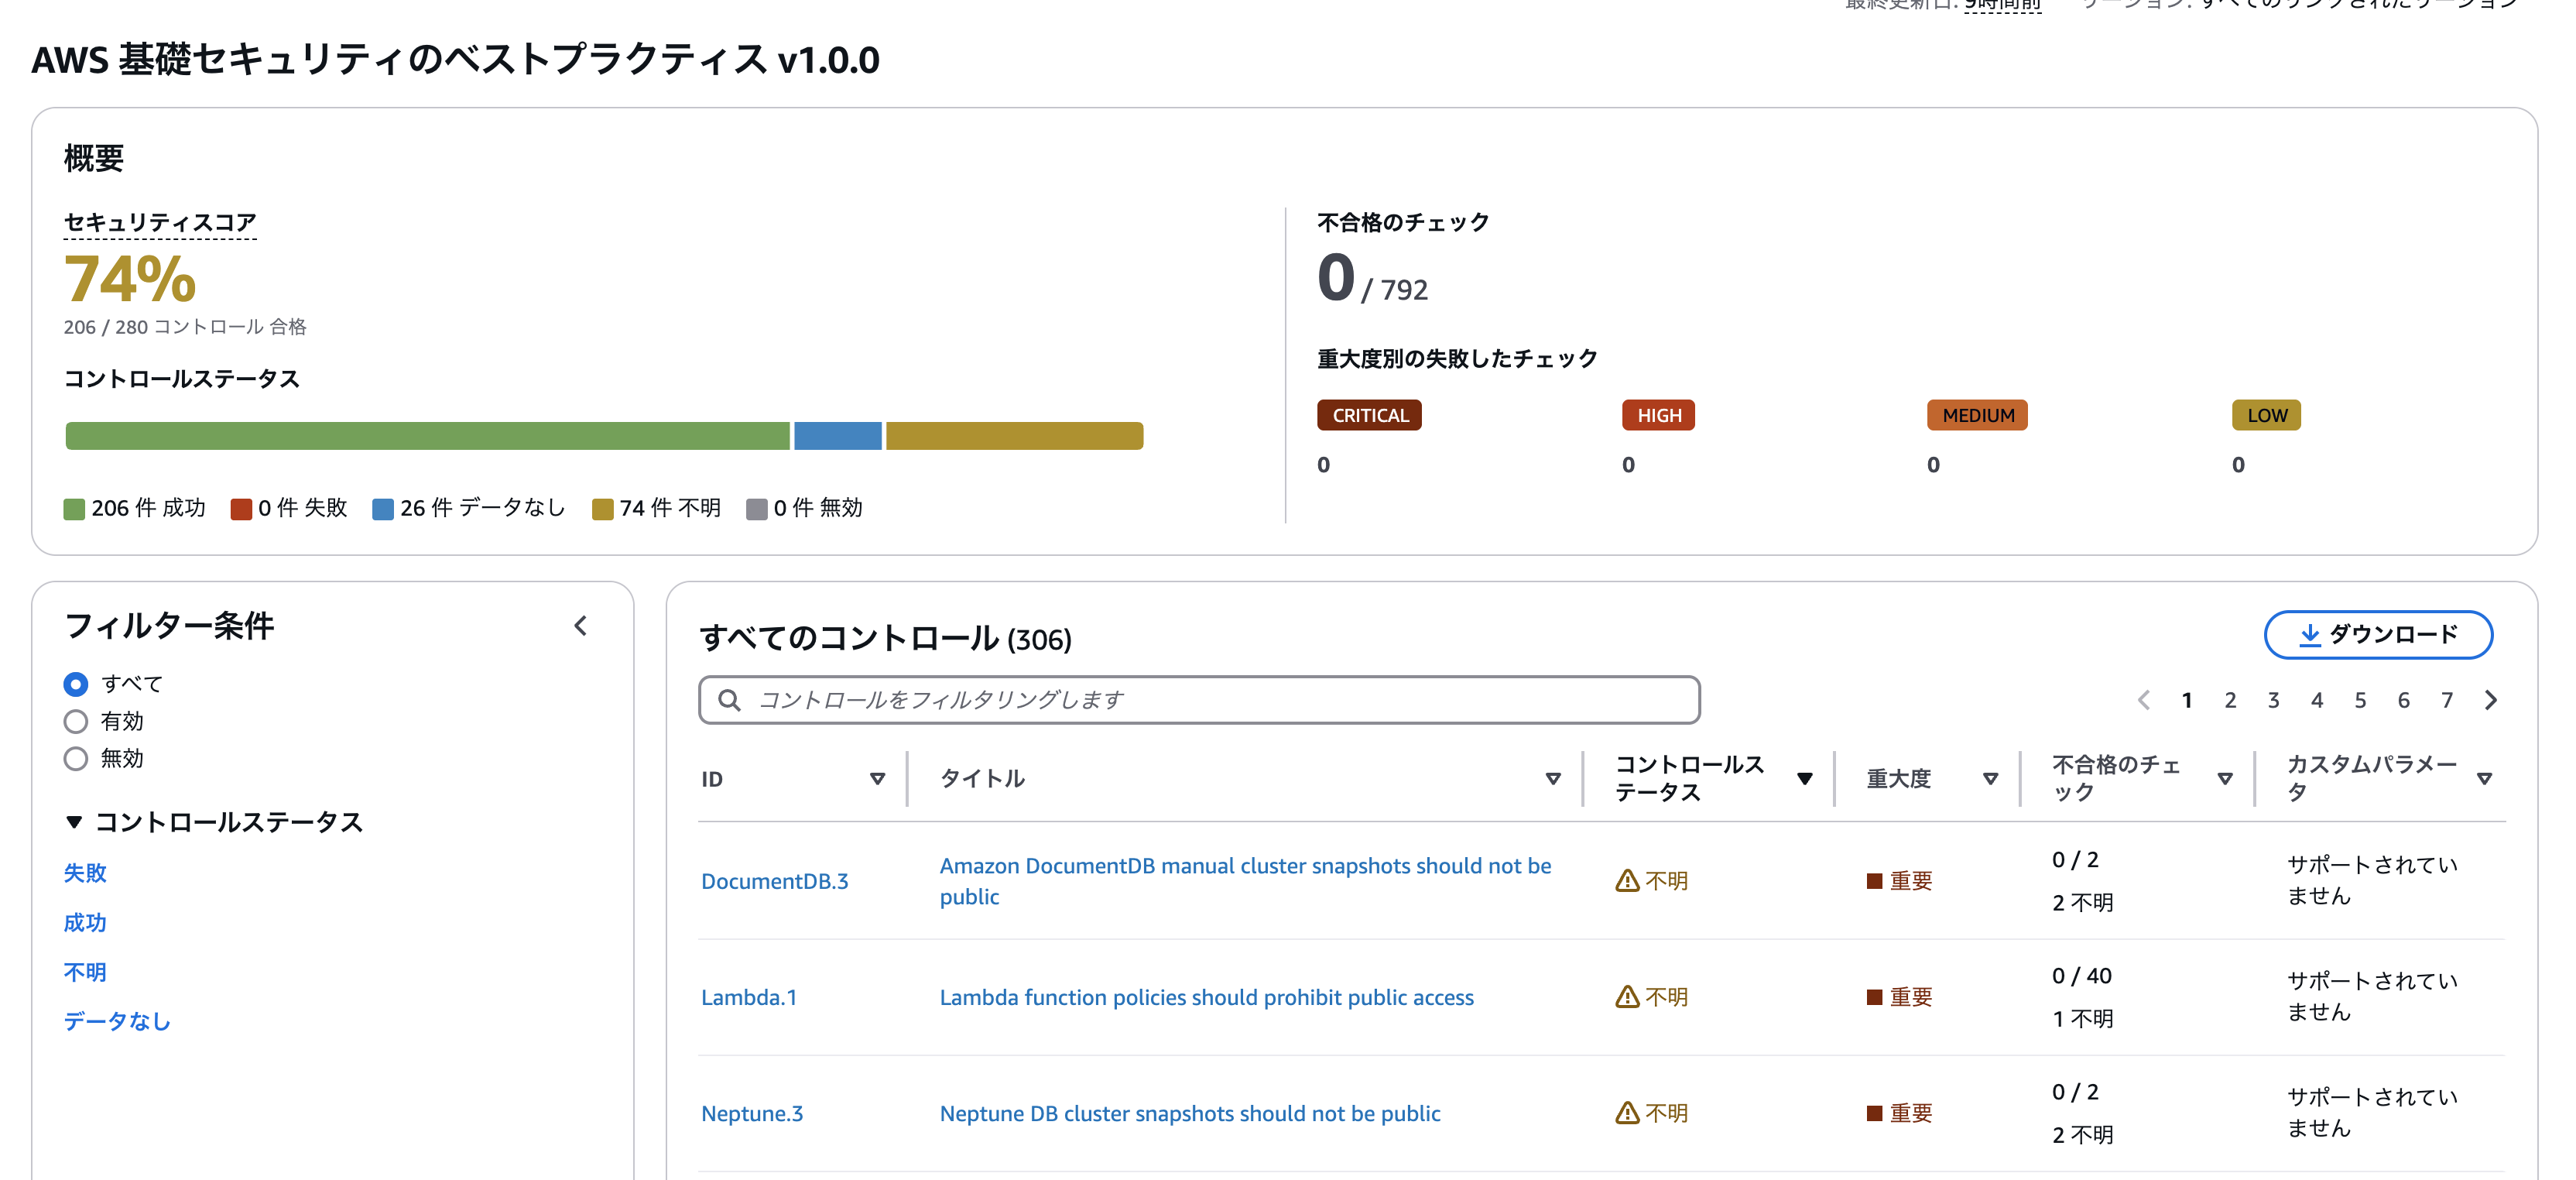Select current page 1 in pagination

[x=2187, y=700]
